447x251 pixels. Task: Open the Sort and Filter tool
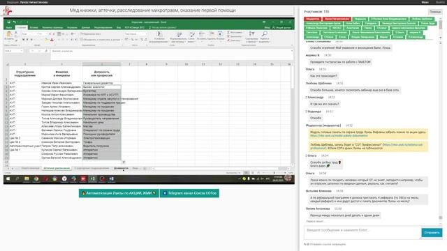(x=251, y=37)
